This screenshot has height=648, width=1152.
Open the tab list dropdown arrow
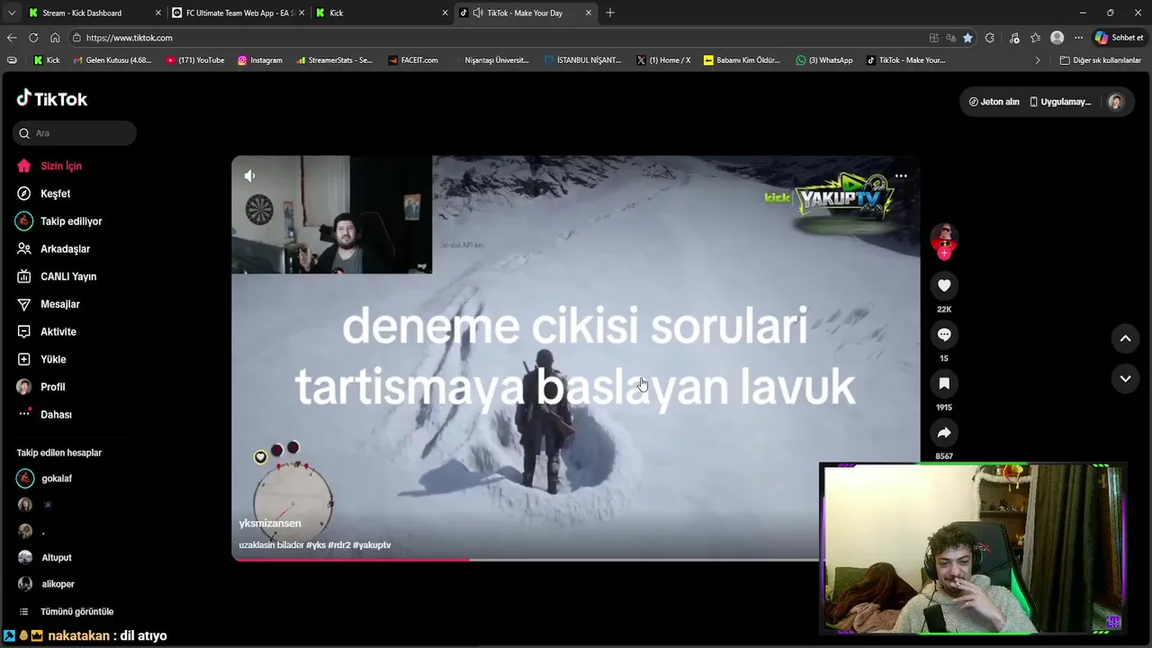(11, 13)
